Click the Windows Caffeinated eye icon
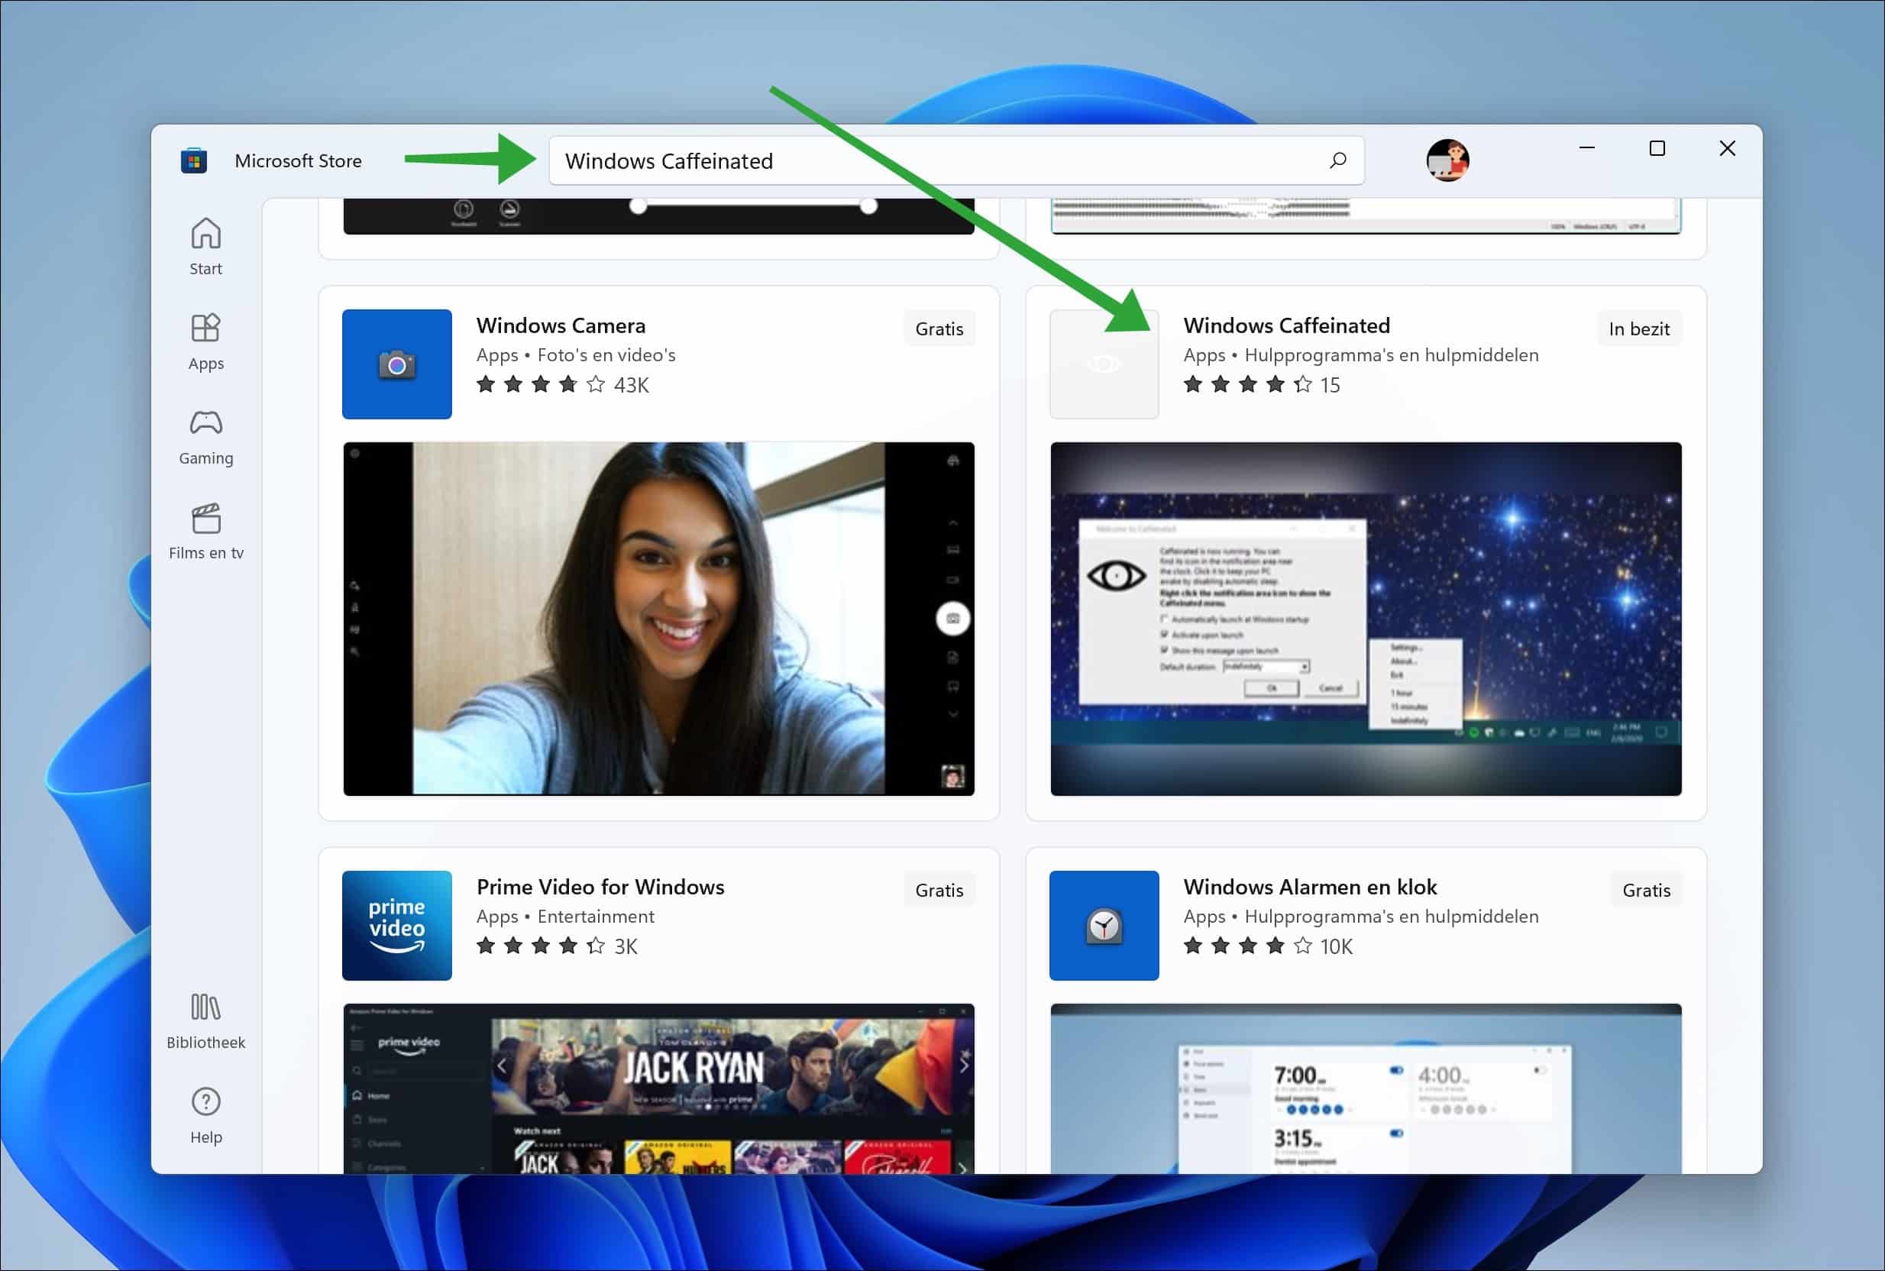The height and width of the screenshot is (1271, 1885). (1103, 364)
